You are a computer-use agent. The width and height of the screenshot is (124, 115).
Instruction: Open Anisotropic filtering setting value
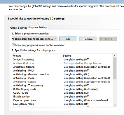[87, 67]
